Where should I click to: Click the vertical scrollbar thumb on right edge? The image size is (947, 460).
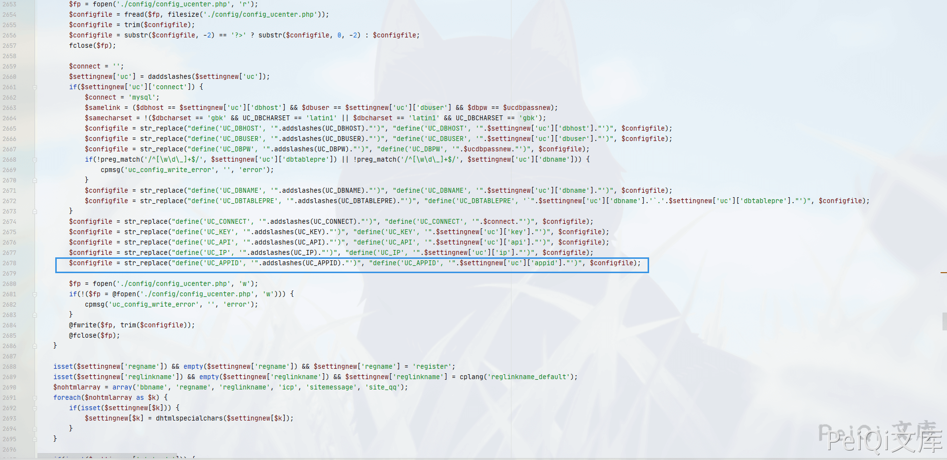tap(944, 321)
